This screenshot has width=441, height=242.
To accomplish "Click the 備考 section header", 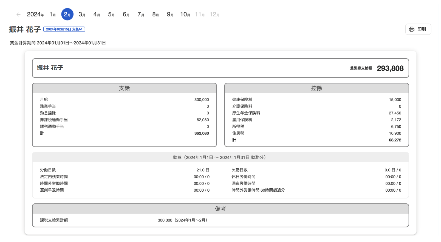I will pyautogui.click(x=220, y=209).
